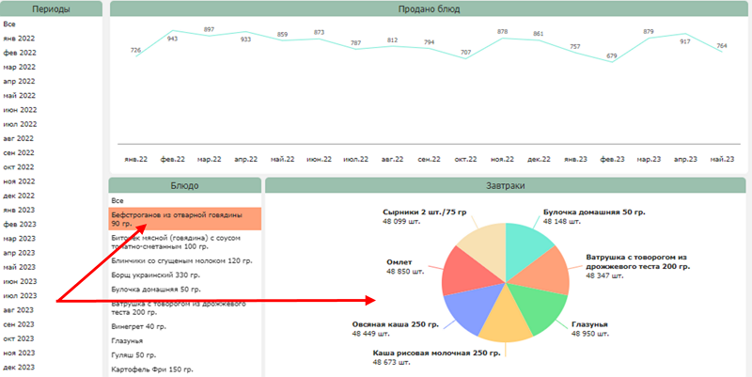752x377 pixels.
Task: Click the 707 data label on line chart
Action: coord(465,52)
